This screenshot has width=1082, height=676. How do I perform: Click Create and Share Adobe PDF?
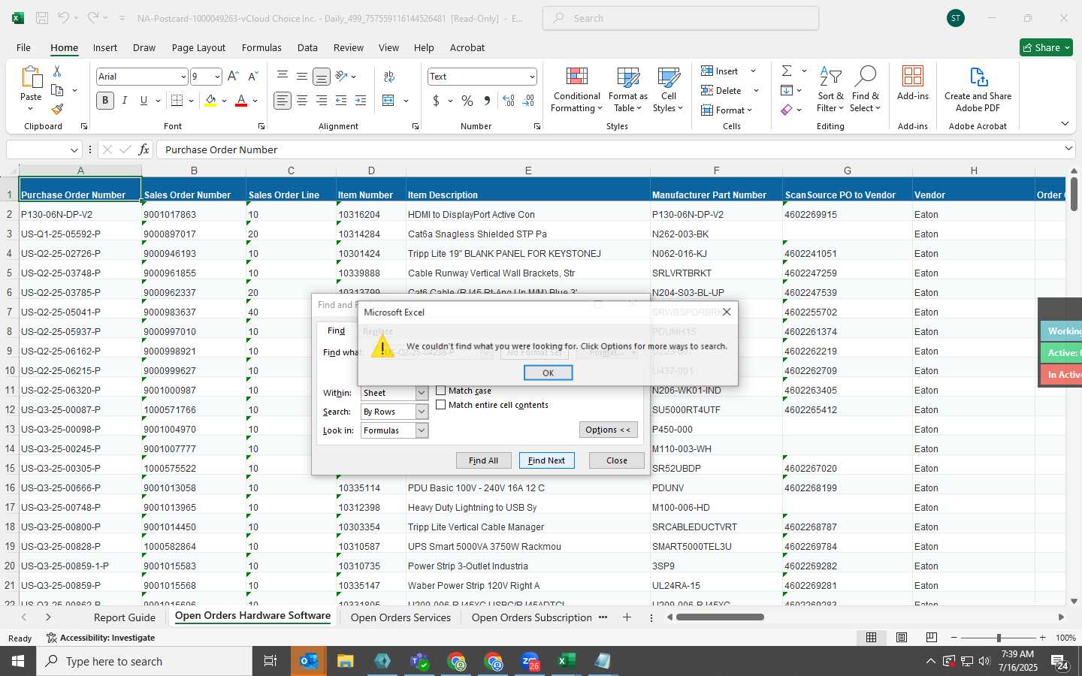(978, 90)
